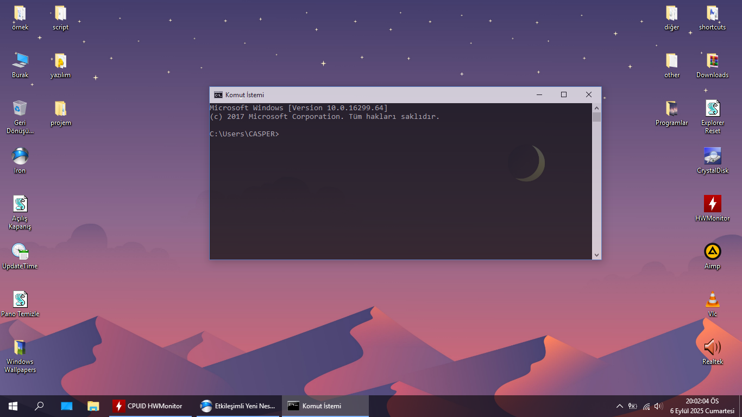Click the 2017 Microsoft Corporation copyright line
The width and height of the screenshot is (742, 417).
pyautogui.click(x=325, y=117)
